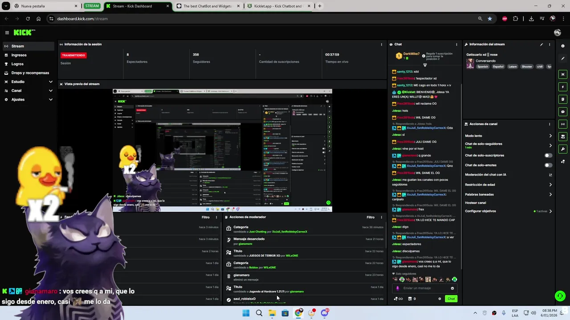Go to Stream in sidebar
570x320 pixels.
click(28, 46)
